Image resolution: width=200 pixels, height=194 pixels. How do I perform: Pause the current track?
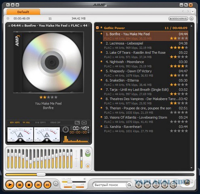[x=20, y=185]
